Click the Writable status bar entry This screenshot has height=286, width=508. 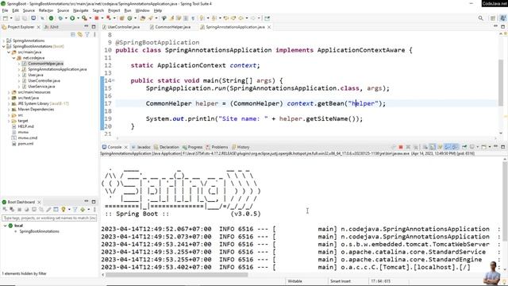(x=294, y=281)
